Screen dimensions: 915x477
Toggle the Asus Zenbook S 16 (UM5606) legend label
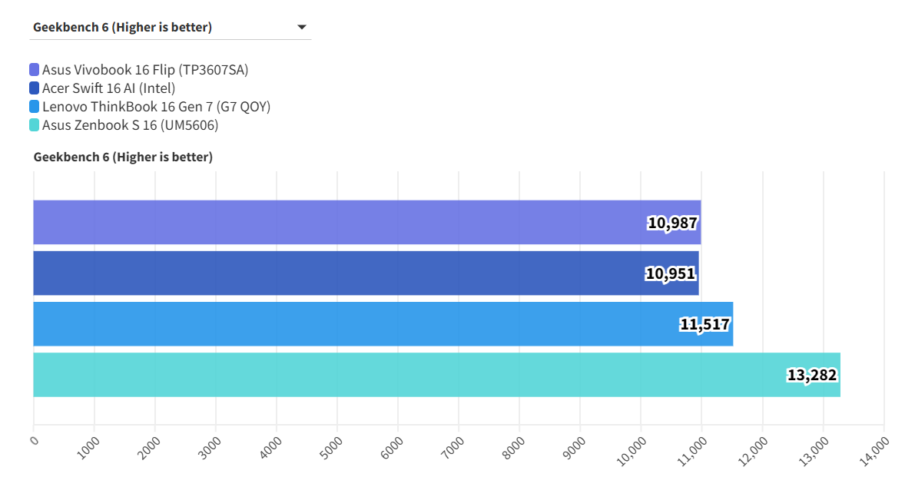[x=130, y=125]
